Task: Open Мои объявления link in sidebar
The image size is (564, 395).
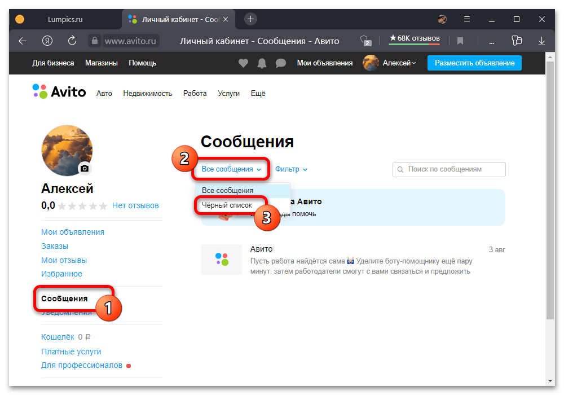Action: click(x=73, y=232)
